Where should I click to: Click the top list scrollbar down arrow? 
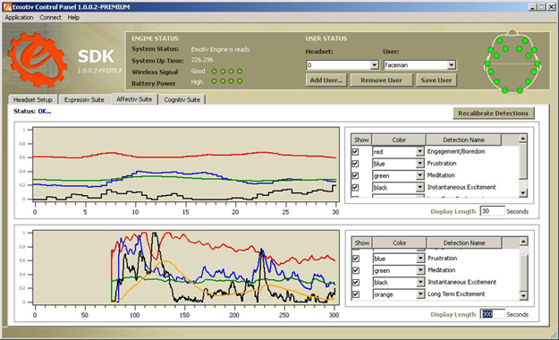point(523,192)
